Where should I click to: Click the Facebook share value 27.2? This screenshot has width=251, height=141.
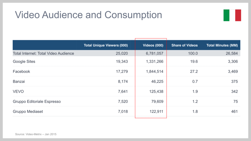click(x=194, y=71)
